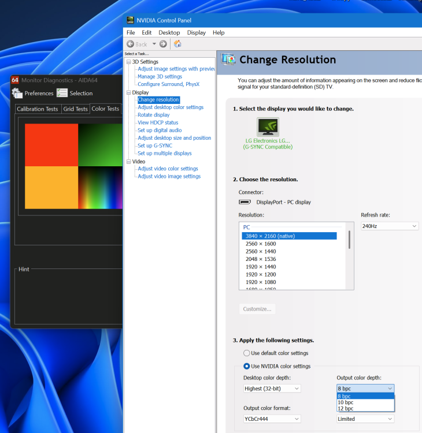Select 2560 × 1440 resolution in list
Viewport: 422px width, 433px height.
click(261, 251)
